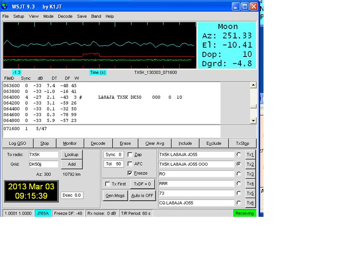Open the Save menu

click(82, 16)
